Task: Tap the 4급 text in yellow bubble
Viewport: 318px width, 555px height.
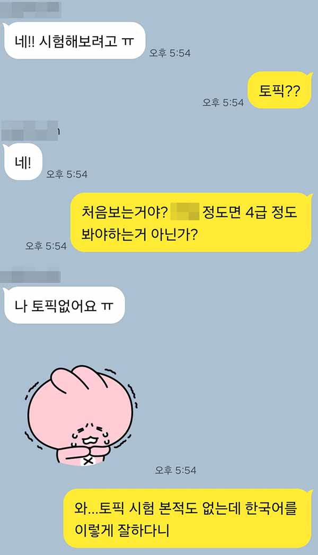Action: (256, 212)
